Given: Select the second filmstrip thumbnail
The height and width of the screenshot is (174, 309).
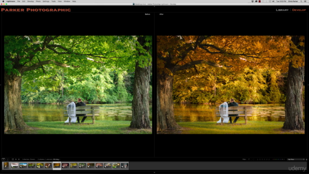Looking at the screenshot, I should point(14,165).
